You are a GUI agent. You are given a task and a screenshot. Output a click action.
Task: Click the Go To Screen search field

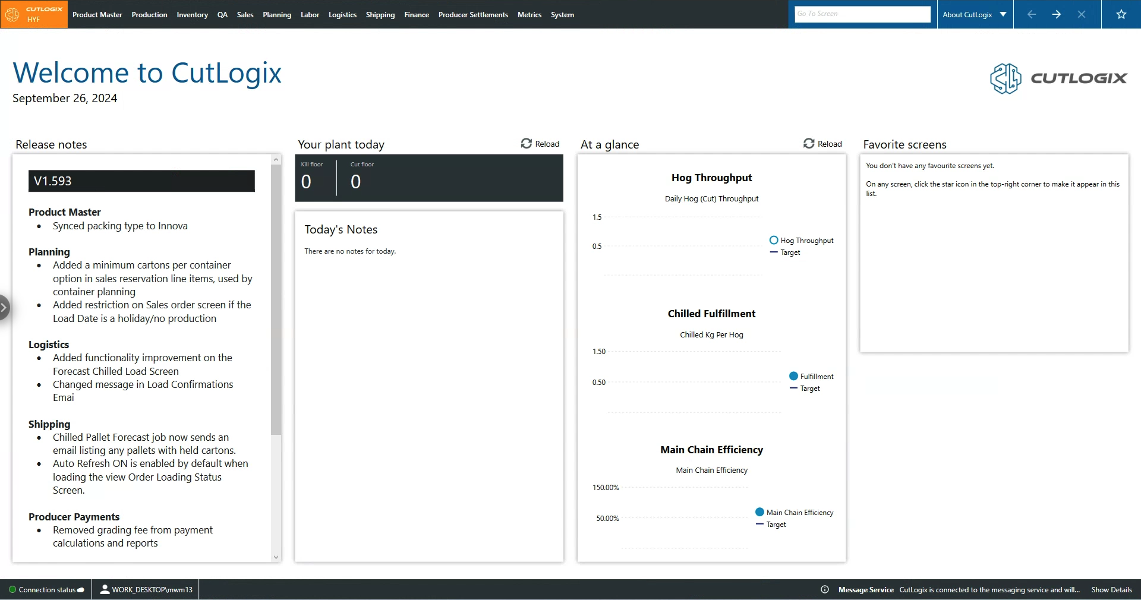tap(862, 14)
